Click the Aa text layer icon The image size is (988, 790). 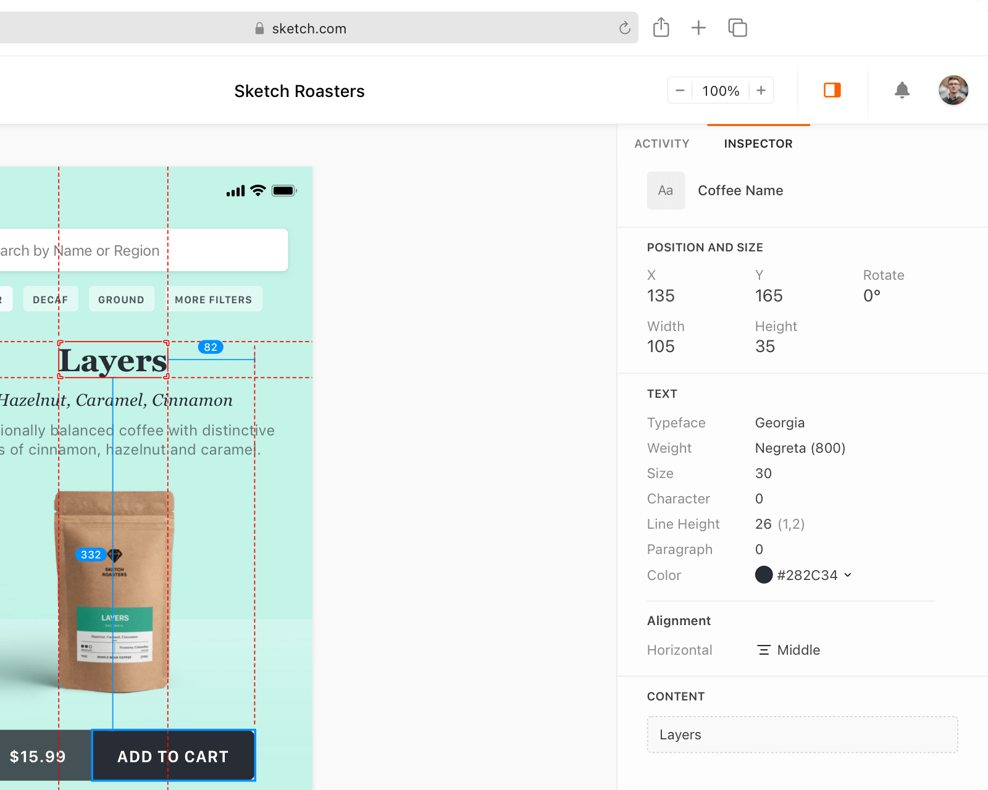pos(666,191)
